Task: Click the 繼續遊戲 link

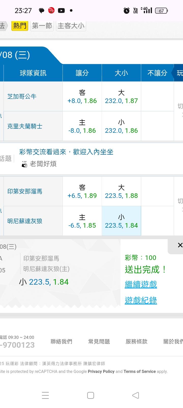Action: coord(141,284)
